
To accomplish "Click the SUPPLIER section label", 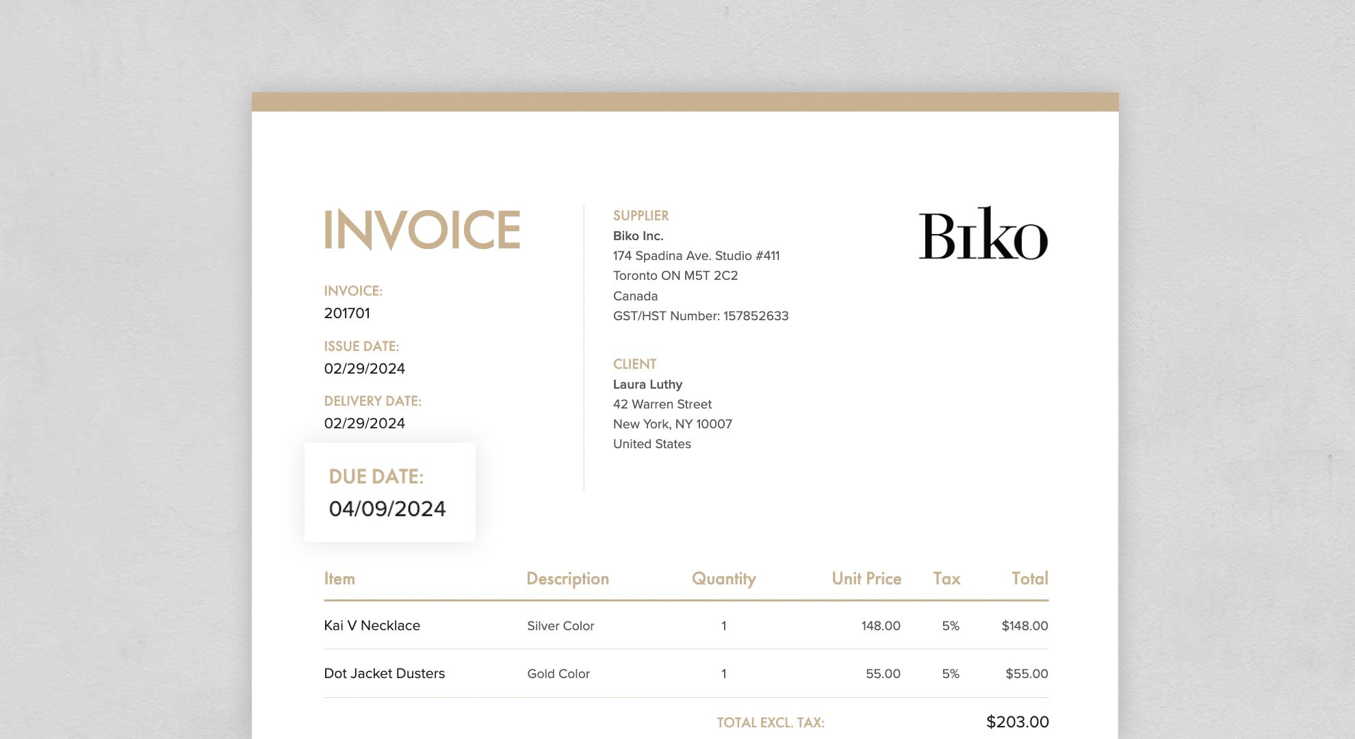I will [x=641, y=215].
